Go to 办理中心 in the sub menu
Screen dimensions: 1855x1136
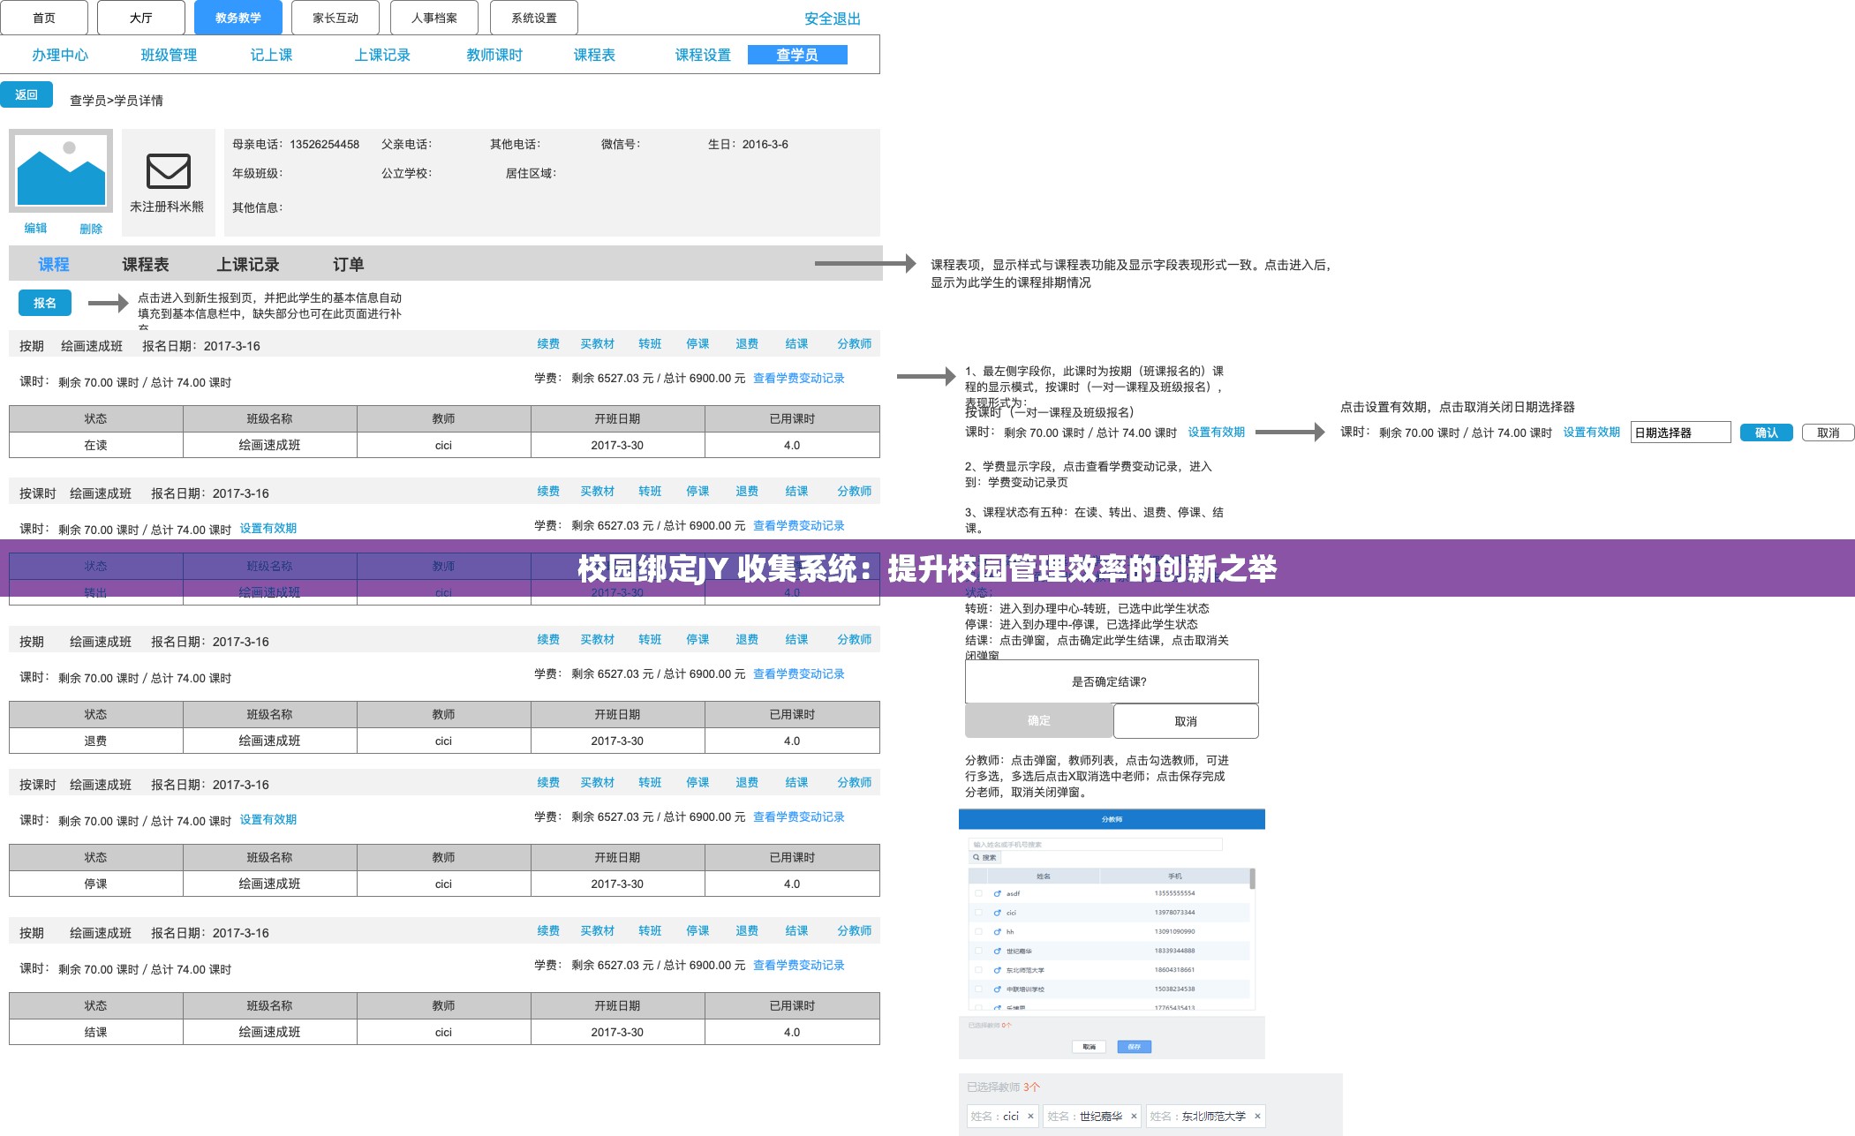(60, 55)
